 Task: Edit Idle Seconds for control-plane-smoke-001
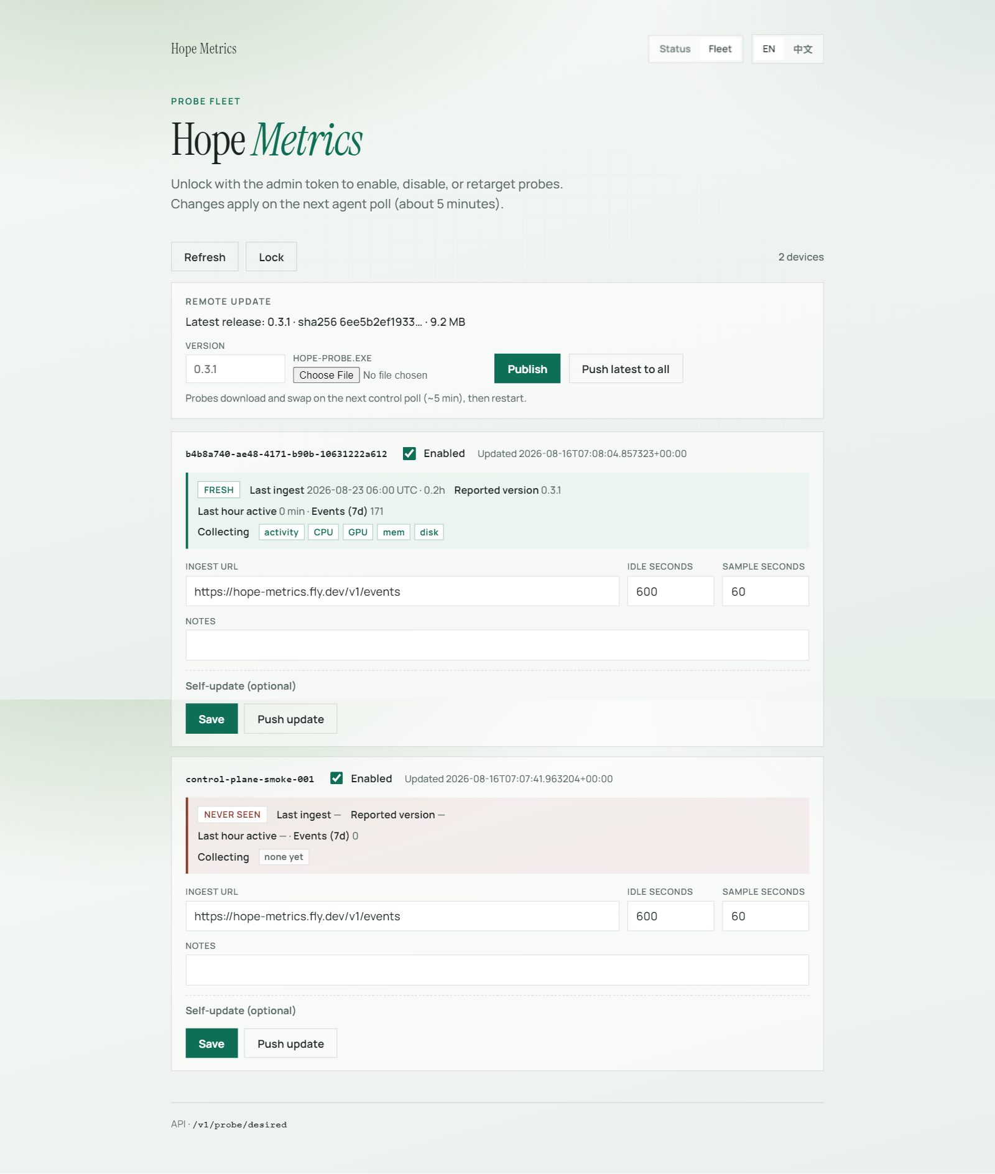[x=670, y=916]
